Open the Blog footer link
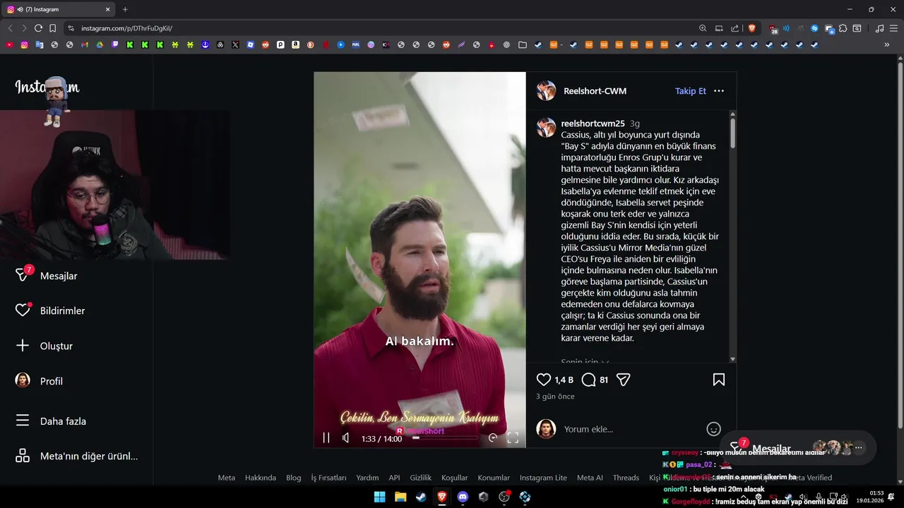The width and height of the screenshot is (904, 508). [294, 478]
